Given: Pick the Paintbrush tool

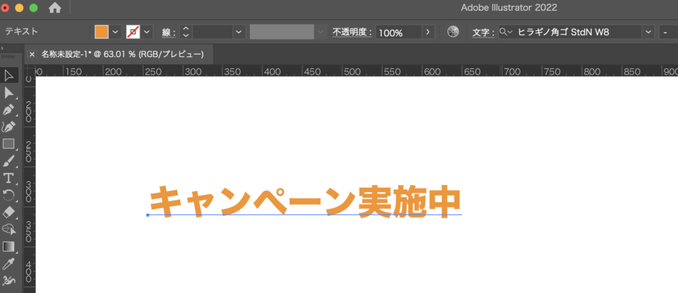Looking at the screenshot, I should 9,161.
